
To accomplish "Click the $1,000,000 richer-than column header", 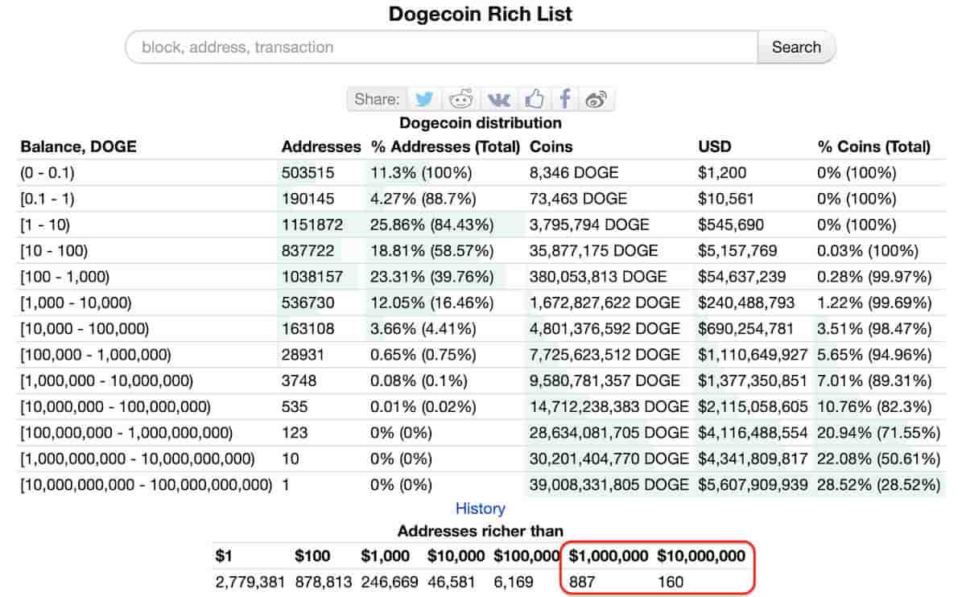I will (609, 556).
